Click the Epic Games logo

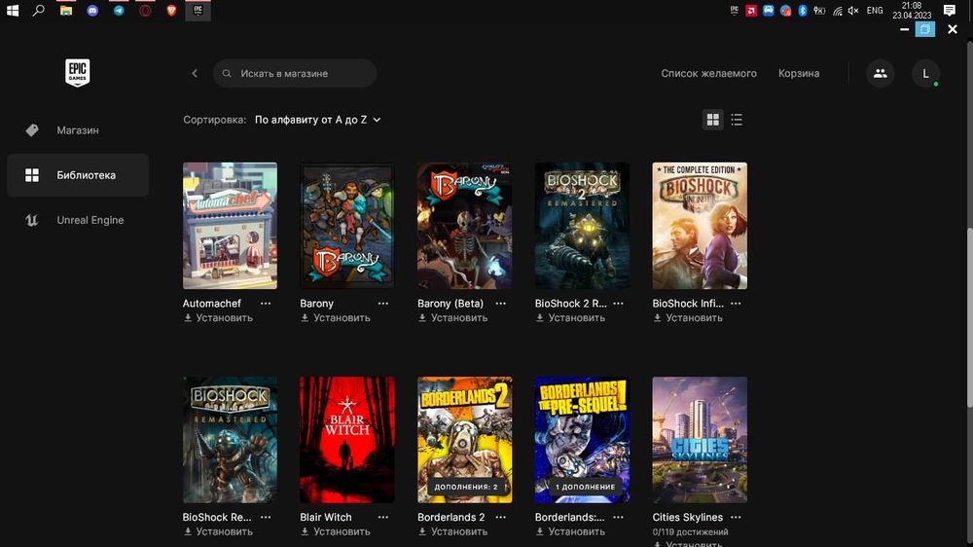click(78, 73)
